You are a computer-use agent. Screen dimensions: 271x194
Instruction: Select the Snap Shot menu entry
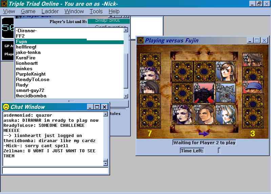(x=108, y=21)
